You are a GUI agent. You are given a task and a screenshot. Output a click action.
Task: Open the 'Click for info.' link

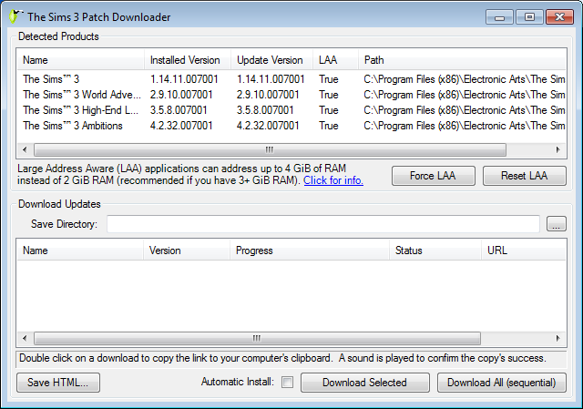click(x=333, y=180)
